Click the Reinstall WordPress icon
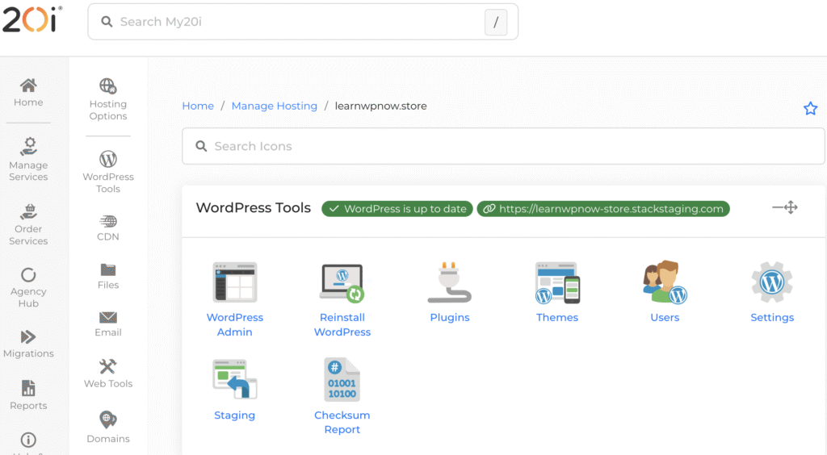 [x=342, y=283]
